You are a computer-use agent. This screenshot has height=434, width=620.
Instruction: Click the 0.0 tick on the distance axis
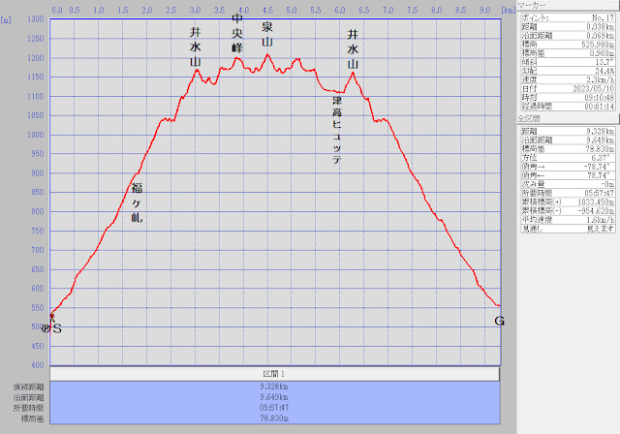tap(57, 10)
